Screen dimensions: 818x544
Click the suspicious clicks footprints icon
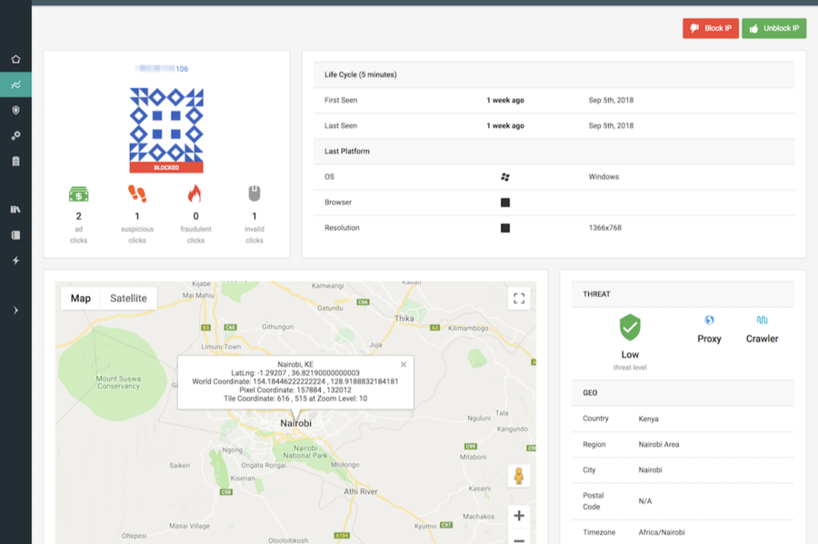[x=137, y=193]
